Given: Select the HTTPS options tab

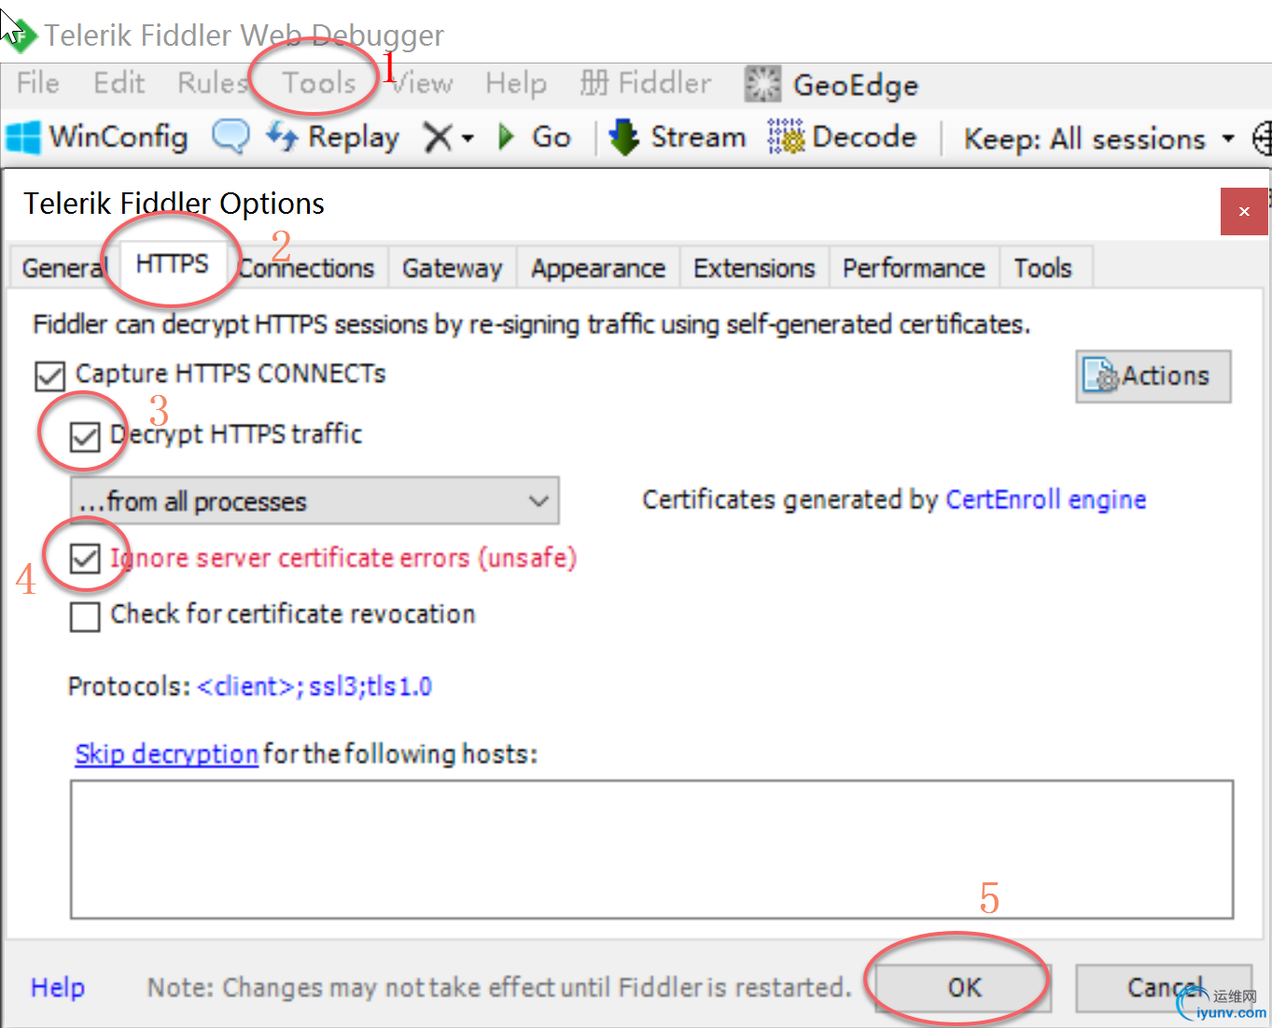Looking at the screenshot, I should (173, 264).
